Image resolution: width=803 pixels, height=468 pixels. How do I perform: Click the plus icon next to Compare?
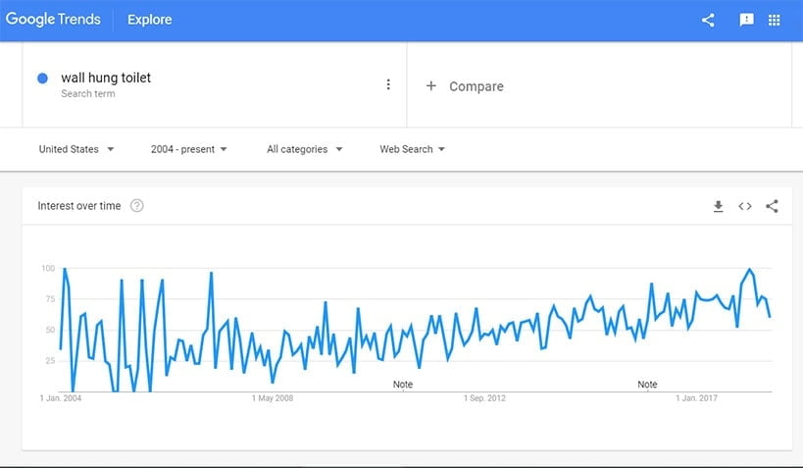430,86
